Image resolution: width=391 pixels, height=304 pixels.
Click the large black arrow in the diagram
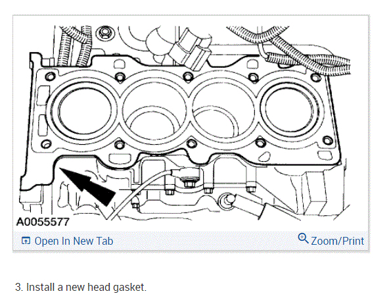87,186
